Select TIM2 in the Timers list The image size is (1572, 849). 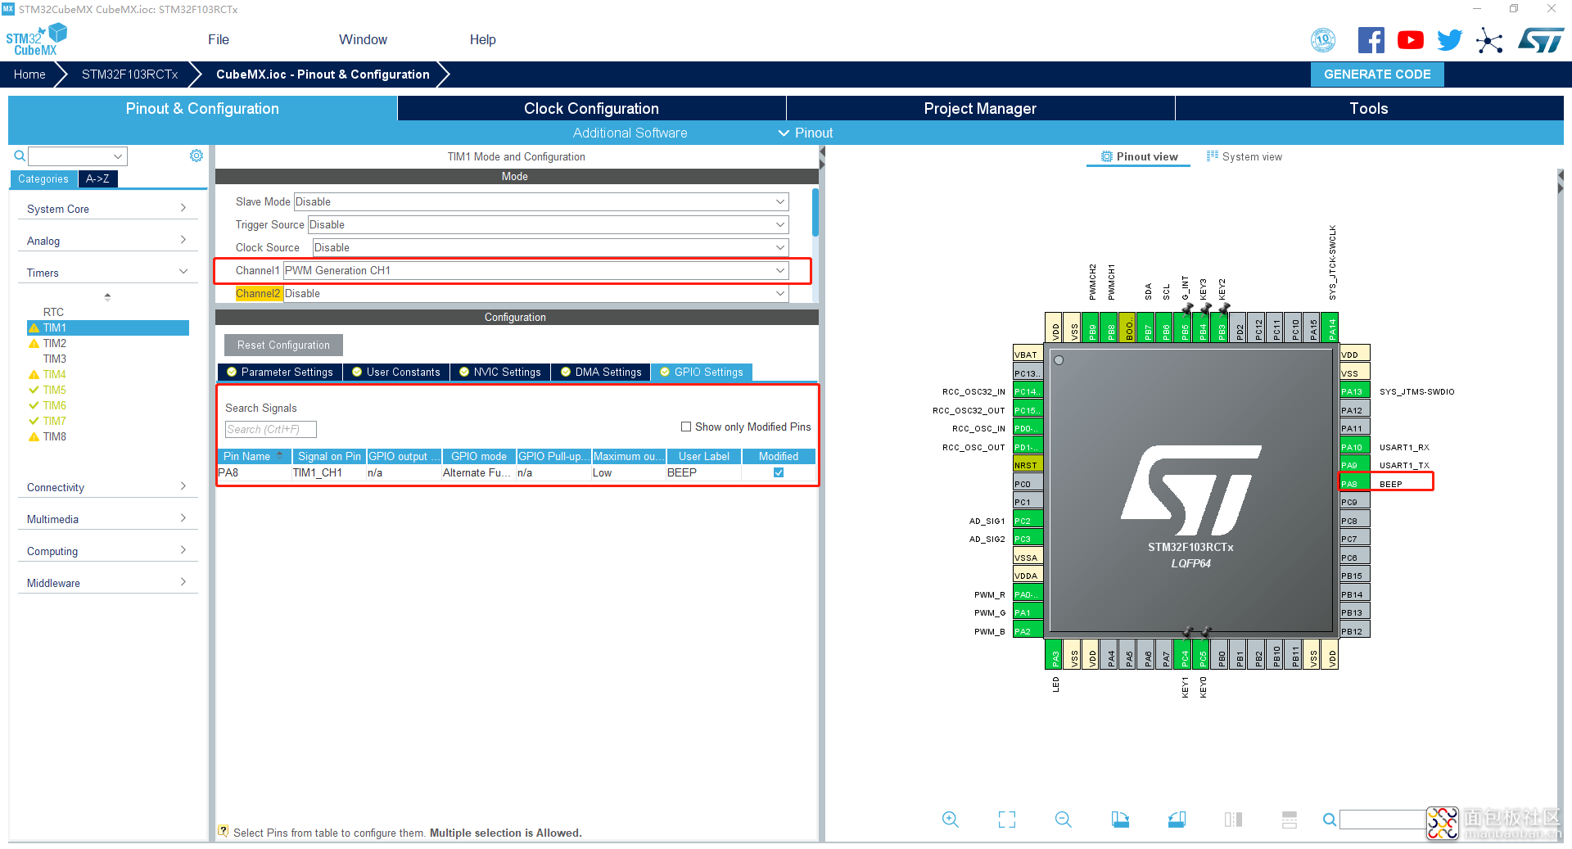coord(54,343)
